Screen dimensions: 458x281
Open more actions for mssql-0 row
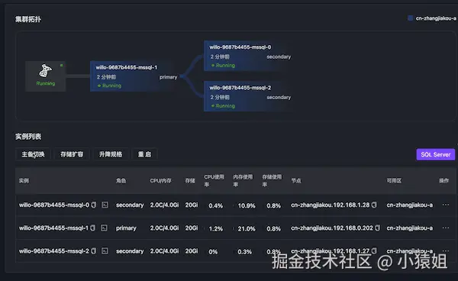pyautogui.click(x=446, y=205)
